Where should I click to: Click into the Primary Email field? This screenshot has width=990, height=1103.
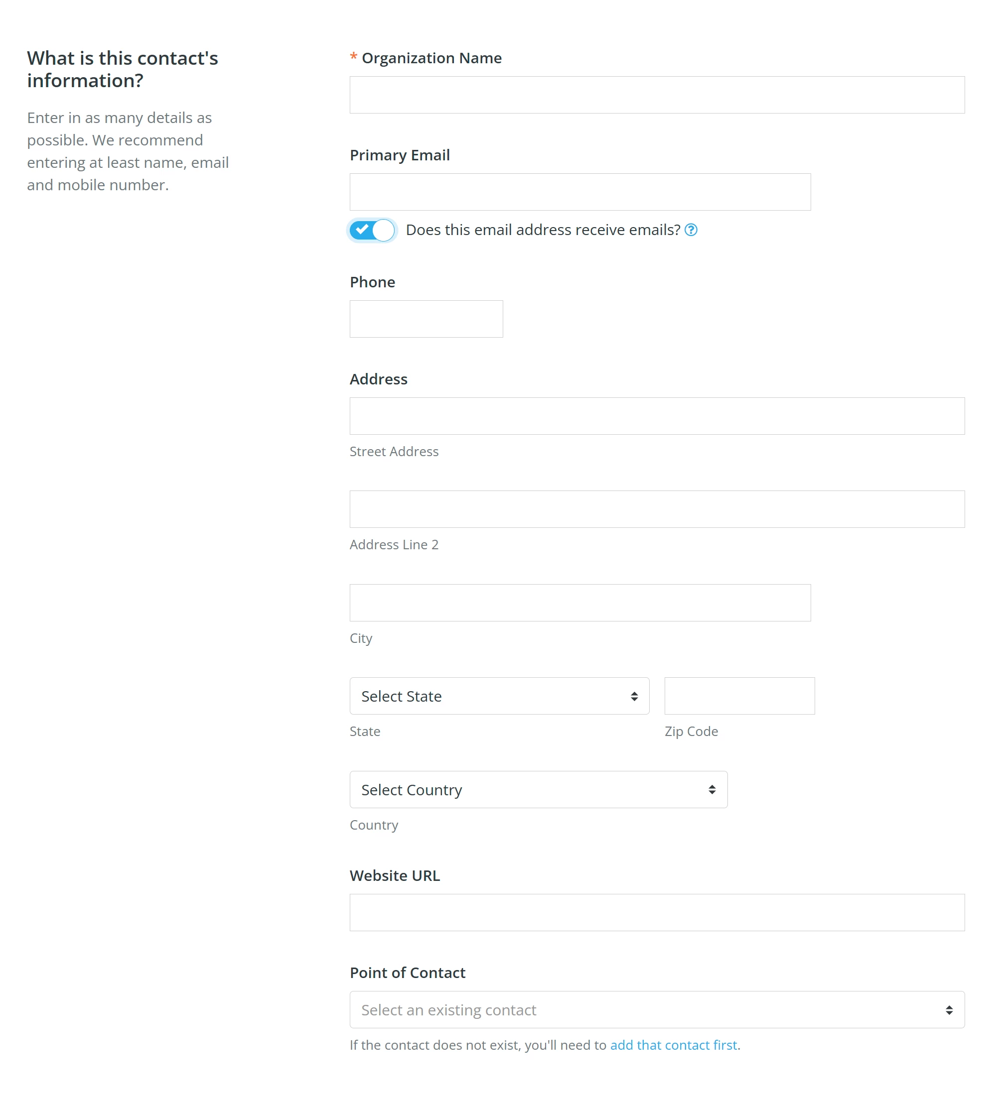point(579,191)
